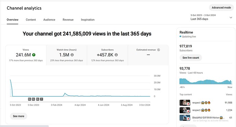Click the Updating live status text
The image size is (236, 127).
click(189, 36)
